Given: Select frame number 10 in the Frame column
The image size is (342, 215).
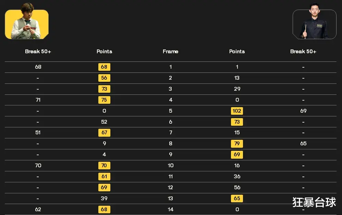Looking at the screenshot, I should coord(171,166).
